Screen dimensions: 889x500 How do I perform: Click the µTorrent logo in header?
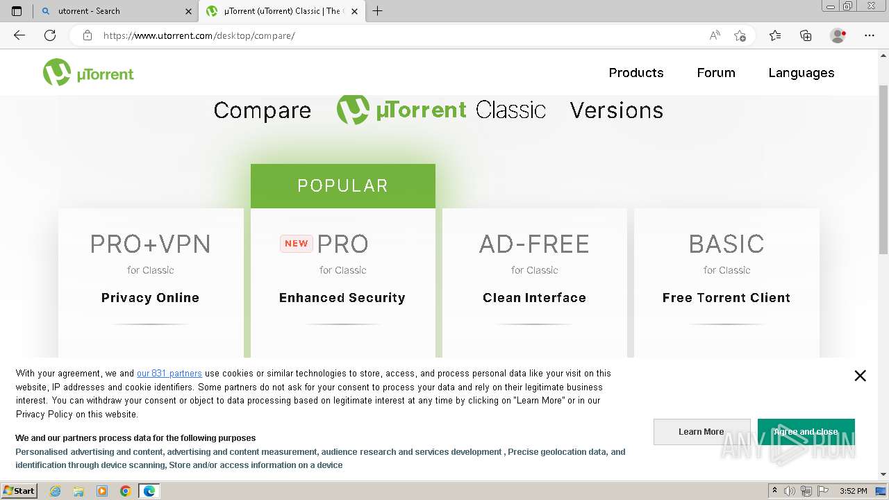click(x=88, y=72)
